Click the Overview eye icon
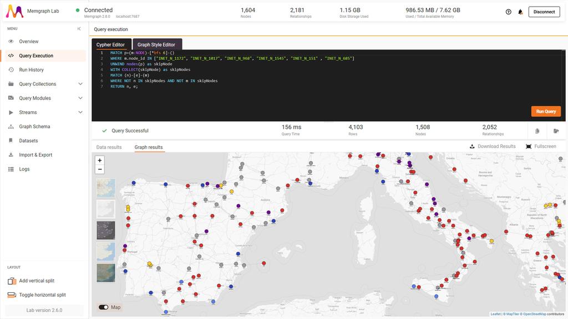This screenshot has height=319, width=568. (11, 41)
